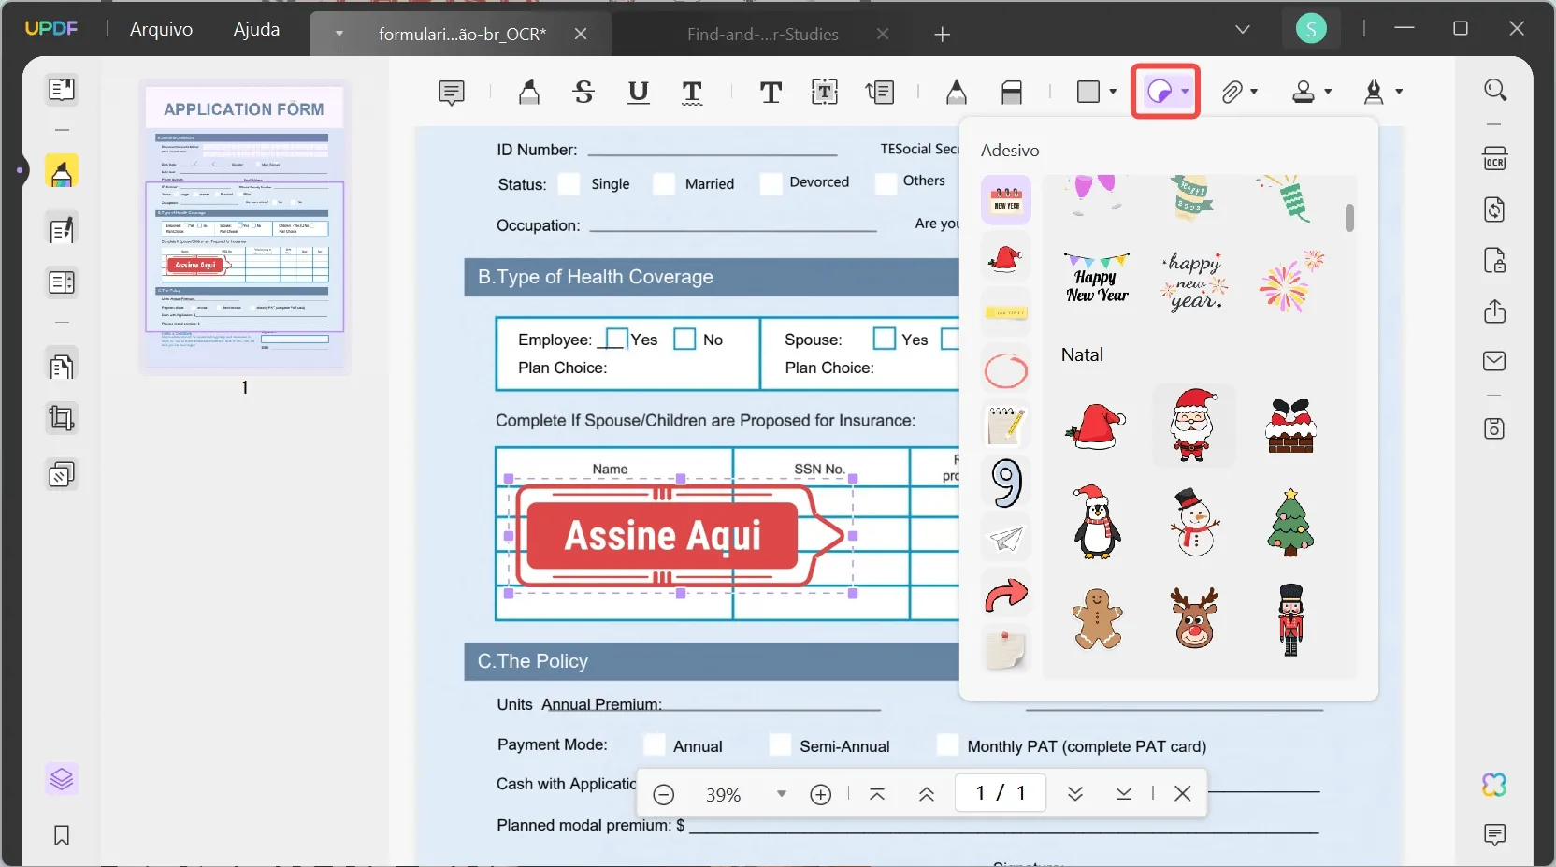The width and height of the screenshot is (1556, 867).
Task: Check the Semi-Annual payment mode box
Action: coord(781,745)
